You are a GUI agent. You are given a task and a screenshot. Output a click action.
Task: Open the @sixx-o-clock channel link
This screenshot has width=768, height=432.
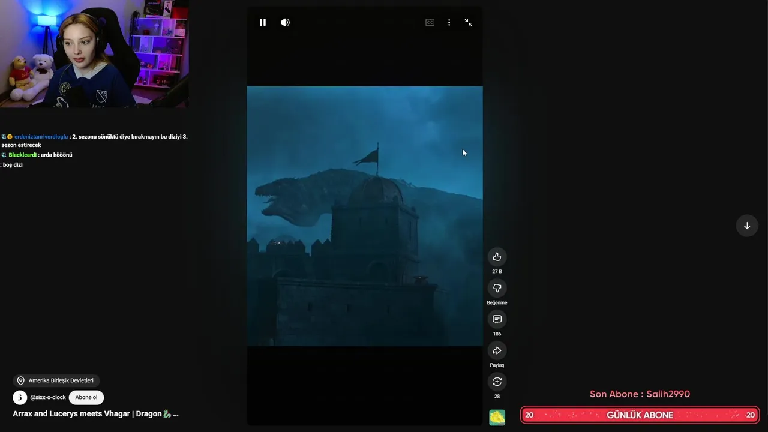click(x=48, y=397)
